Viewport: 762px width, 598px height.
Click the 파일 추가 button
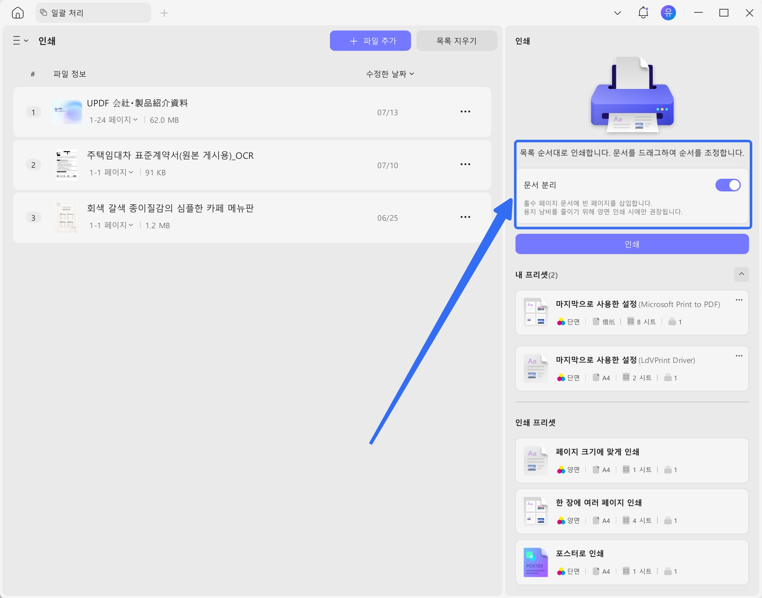tap(370, 41)
